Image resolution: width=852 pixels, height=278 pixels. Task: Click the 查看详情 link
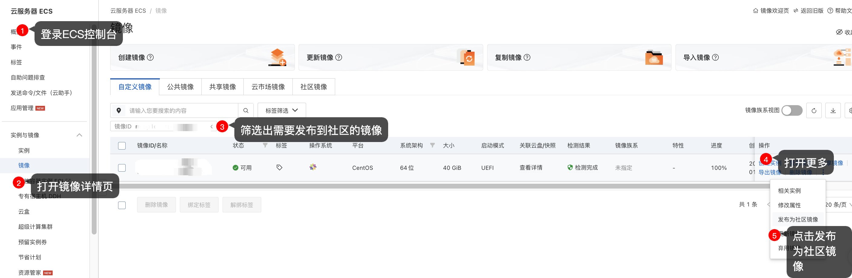tap(531, 168)
